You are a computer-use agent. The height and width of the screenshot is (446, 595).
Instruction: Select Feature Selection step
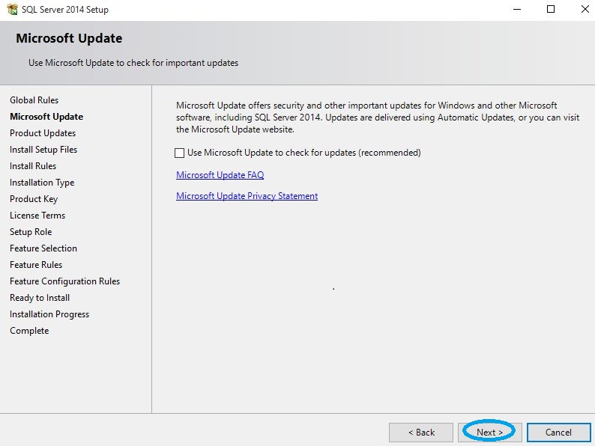(43, 248)
